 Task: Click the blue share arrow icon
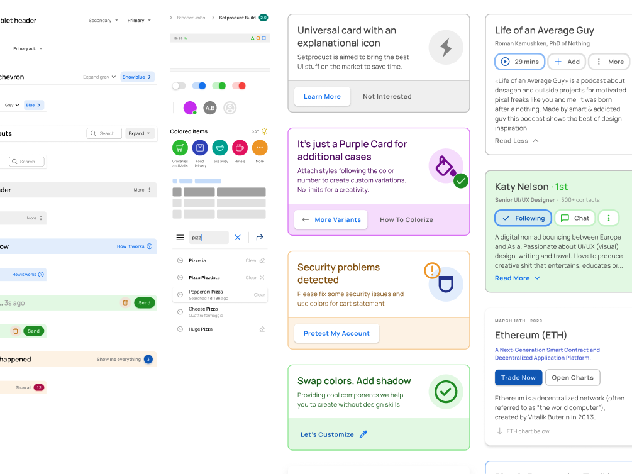[x=260, y=238]
